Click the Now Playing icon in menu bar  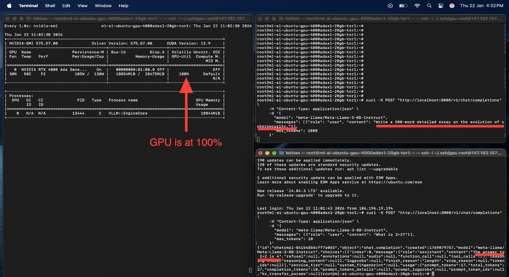pyautogui.click(x=390, y=6)
